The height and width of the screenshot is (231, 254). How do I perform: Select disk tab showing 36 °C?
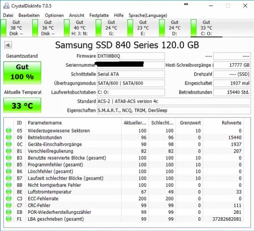[x=48, y=28]
